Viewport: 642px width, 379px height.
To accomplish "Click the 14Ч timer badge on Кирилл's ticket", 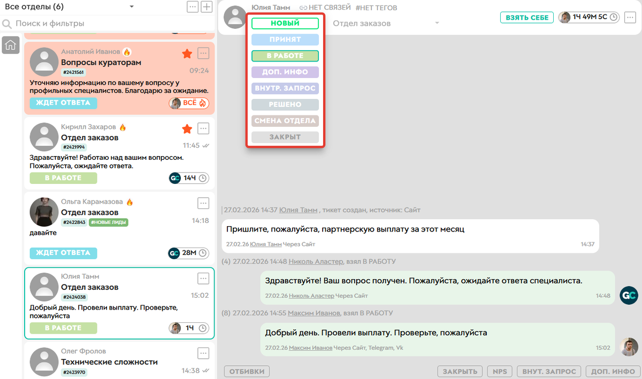I will pyautogui.click(x=189, y=178).
